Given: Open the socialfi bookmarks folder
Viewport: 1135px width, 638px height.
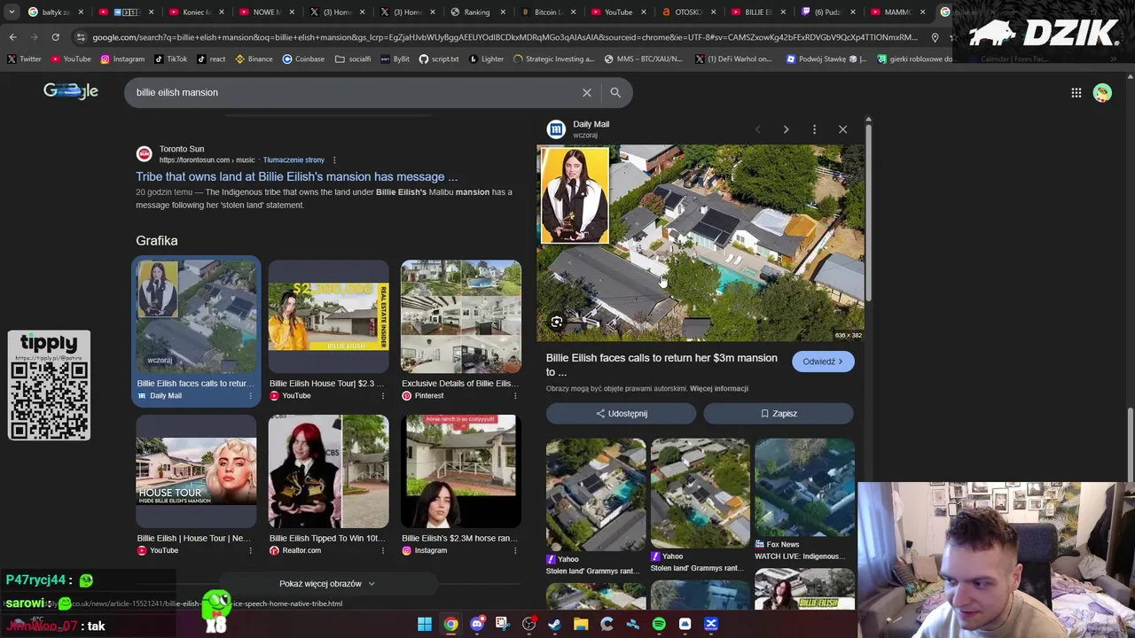Looking at the screenshot, I should point(353,59).
